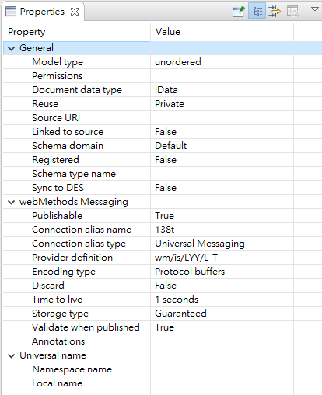Collapse the General category

[11, 48]
